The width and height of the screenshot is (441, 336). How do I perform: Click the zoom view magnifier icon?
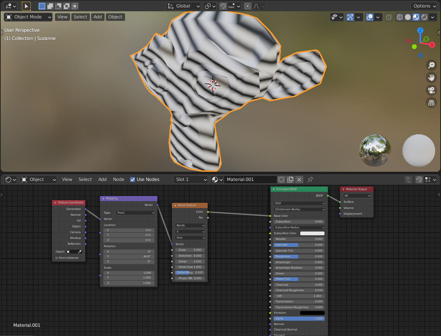tap(432, 65)
